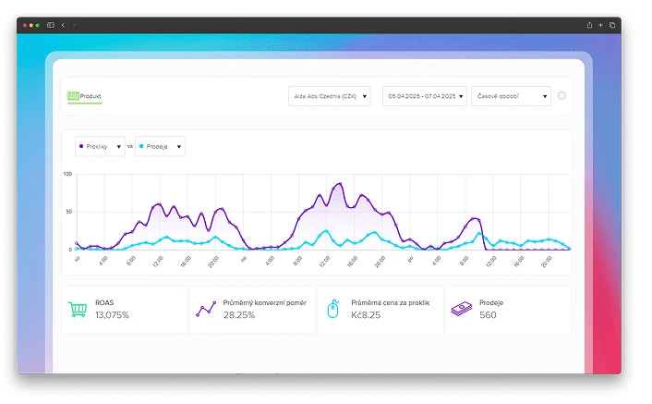The height and width of the screenshot is (404, 652).
Task: Clear filters with the grey circular X button
Action: point(561,96)
